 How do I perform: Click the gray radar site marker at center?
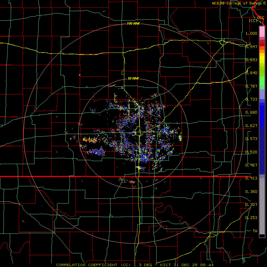tap(134, 133)
